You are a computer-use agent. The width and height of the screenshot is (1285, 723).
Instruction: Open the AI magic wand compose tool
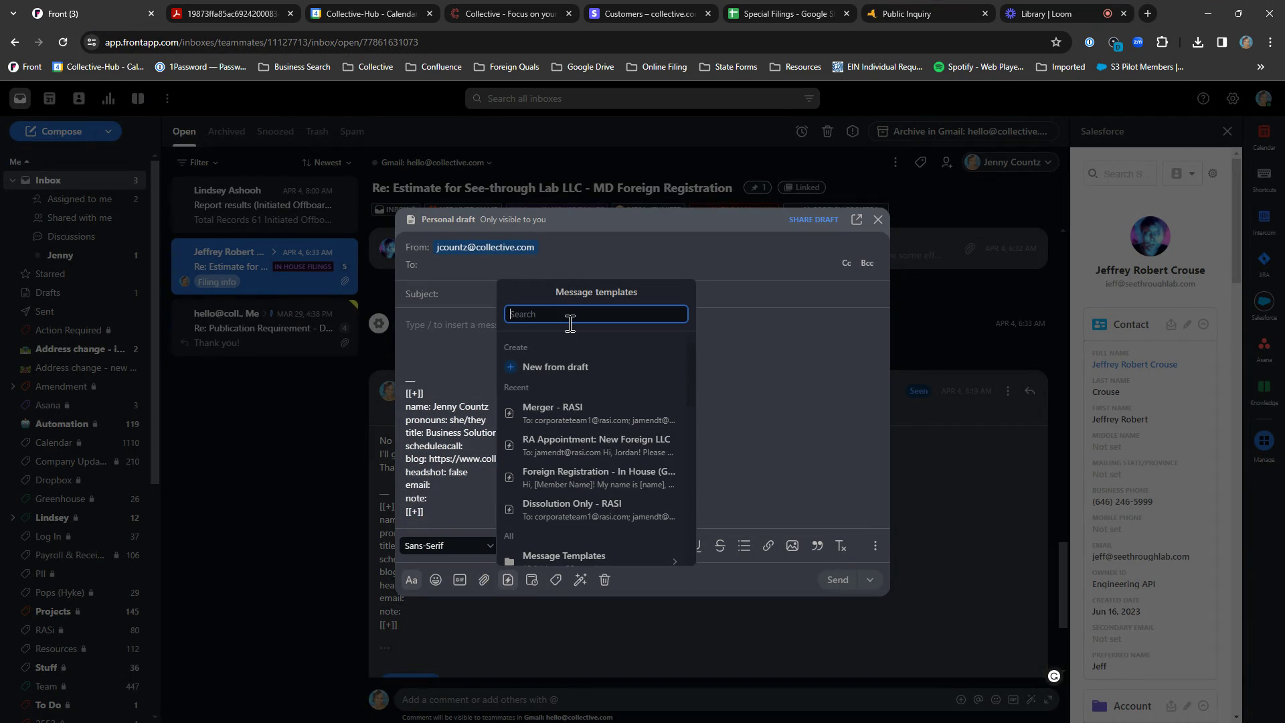pos(580,580)
